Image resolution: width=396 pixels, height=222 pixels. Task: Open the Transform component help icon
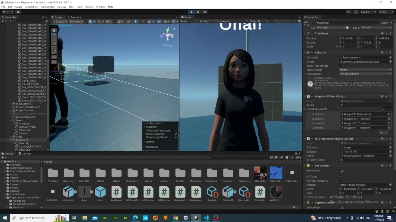tap(382, 34)
